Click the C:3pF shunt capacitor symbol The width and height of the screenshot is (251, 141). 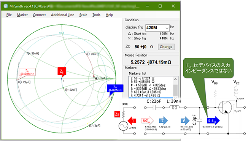(199, 120)
